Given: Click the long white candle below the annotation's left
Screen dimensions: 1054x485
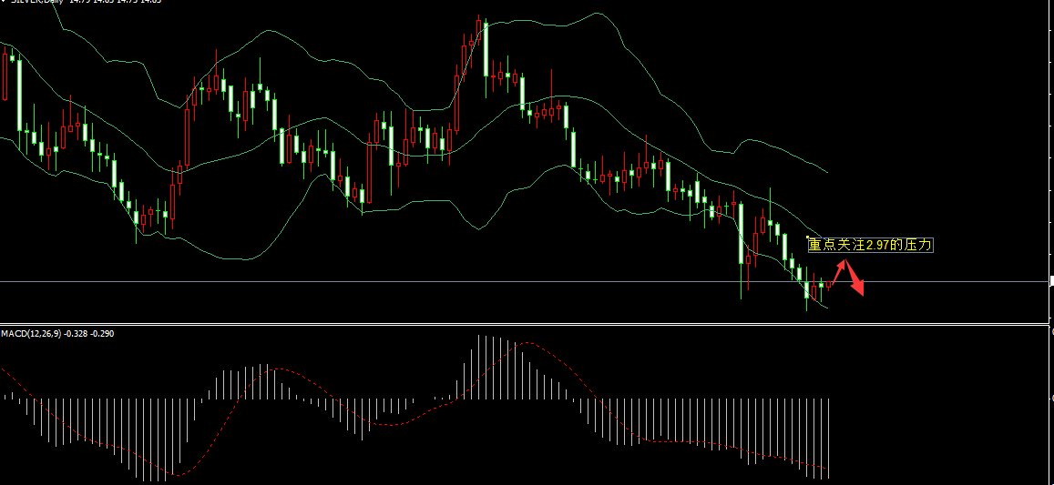Looking at the screenshot, I should click(742, 233).
